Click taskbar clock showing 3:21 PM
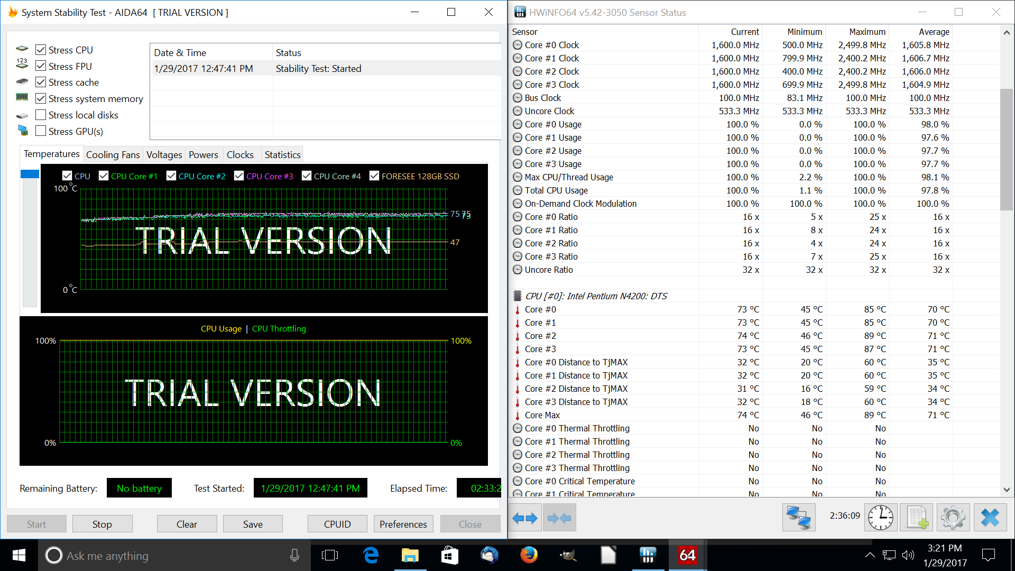Image resolution: width=1015 pixels, height=571 pixels. (945, 555)
